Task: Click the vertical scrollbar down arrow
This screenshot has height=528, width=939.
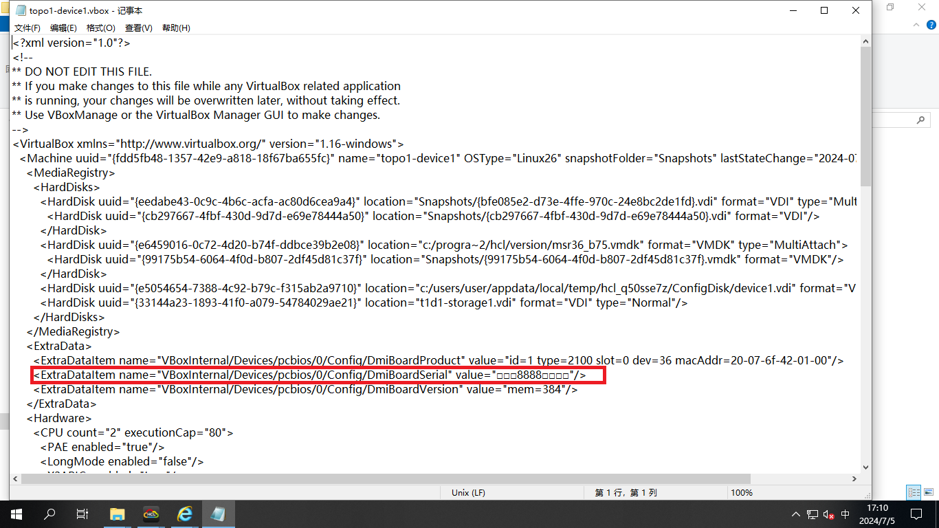Action: coord(866,467)
